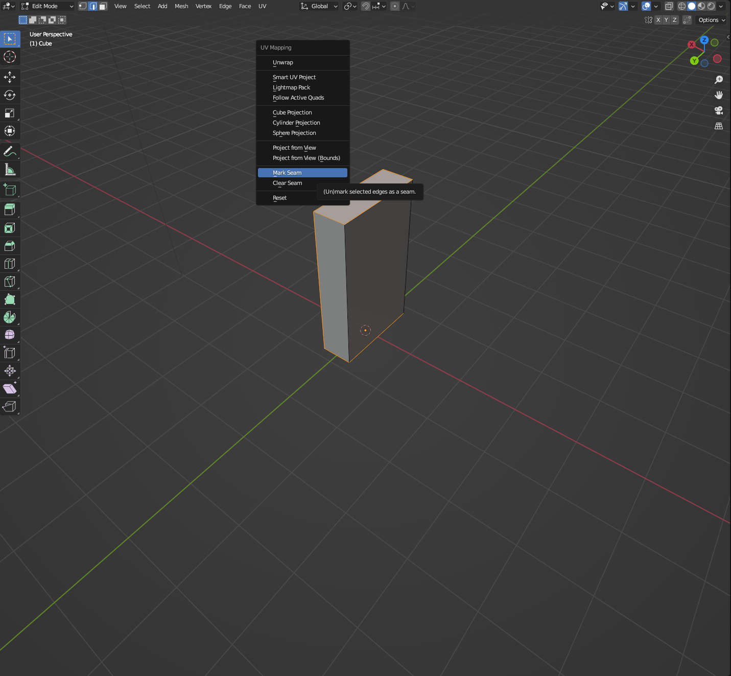
Task: Choose Project from View (Bounds)
Action: (x=302, y=158)
